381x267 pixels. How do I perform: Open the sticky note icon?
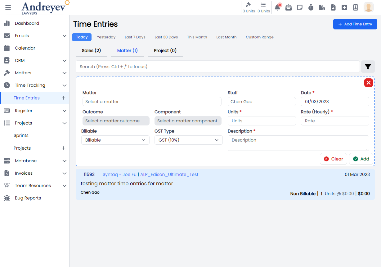[300, 7]
